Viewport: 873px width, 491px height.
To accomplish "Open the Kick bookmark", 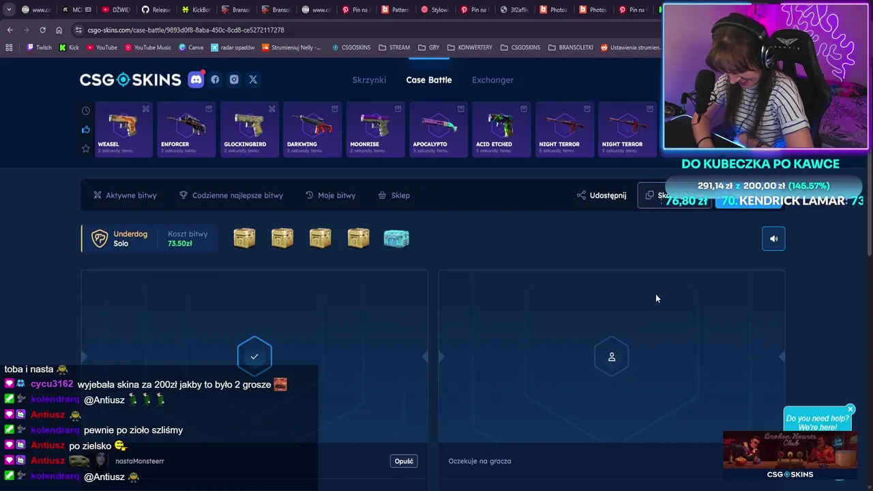I will pyautogui.click(x=70, y=48).
